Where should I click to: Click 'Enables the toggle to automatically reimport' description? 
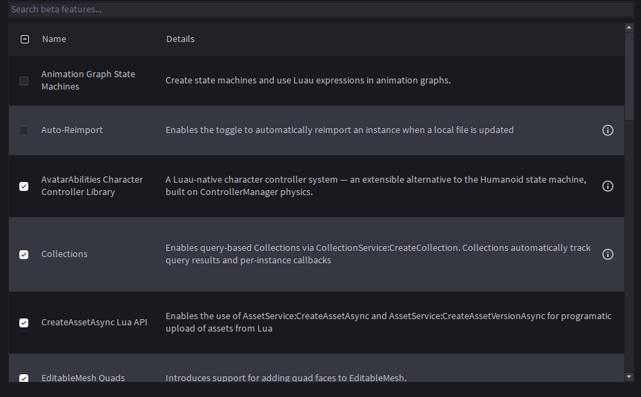coord(339,130)
